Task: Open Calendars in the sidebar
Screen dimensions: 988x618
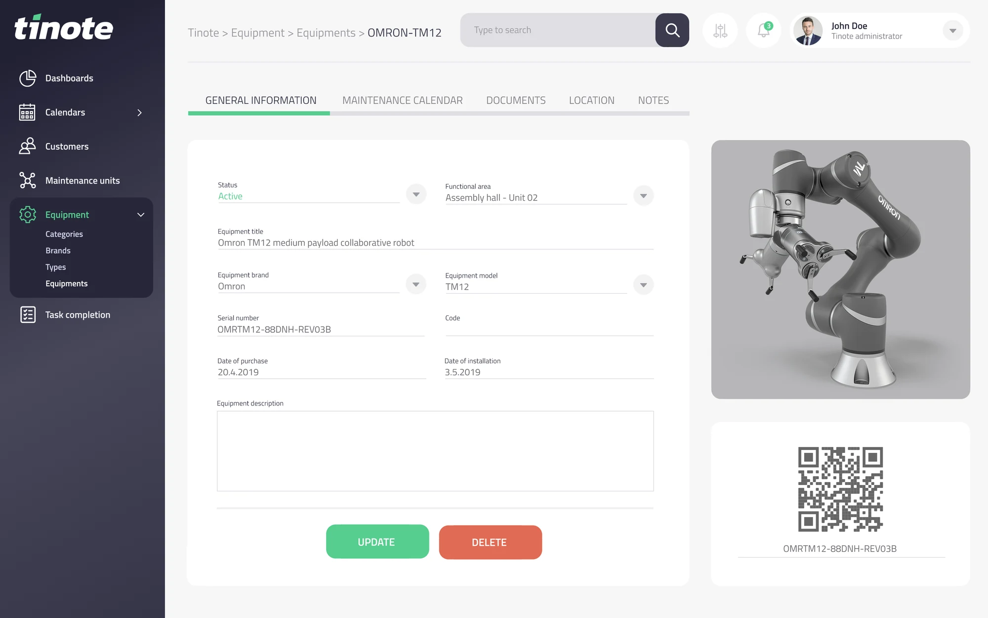Action: [65, 112]
